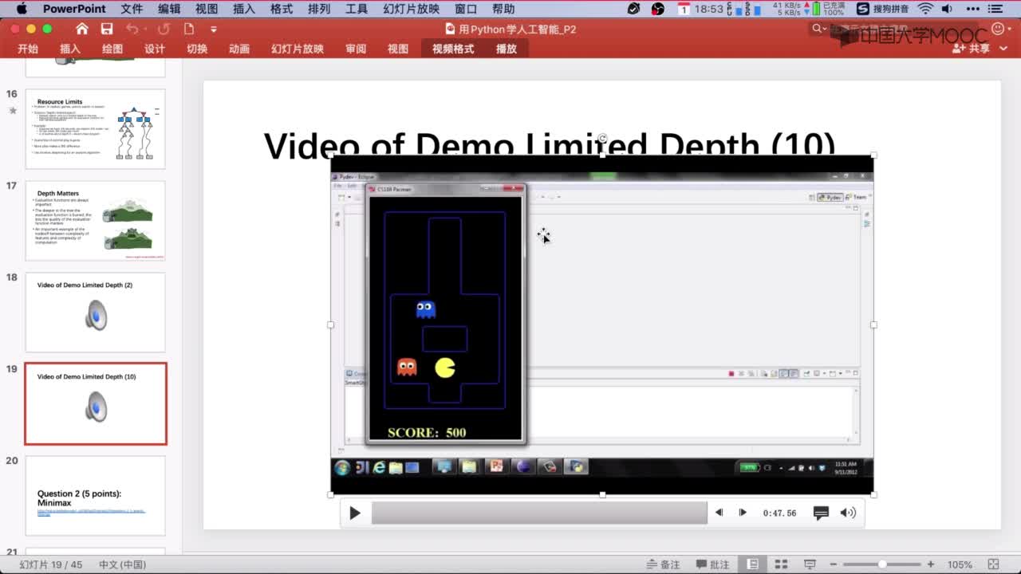
Task: Open the 切换 transitions tab
Action: coord(197,49)
